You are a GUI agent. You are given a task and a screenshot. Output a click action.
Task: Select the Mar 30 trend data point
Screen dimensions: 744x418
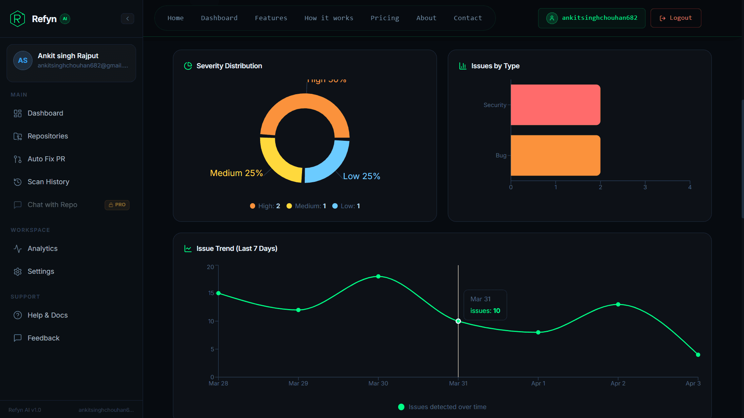coord(378,276)
